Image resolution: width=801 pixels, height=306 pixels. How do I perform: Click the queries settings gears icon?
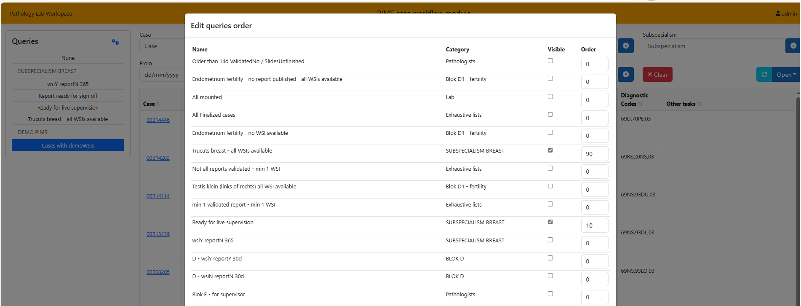tap(115, 42)
